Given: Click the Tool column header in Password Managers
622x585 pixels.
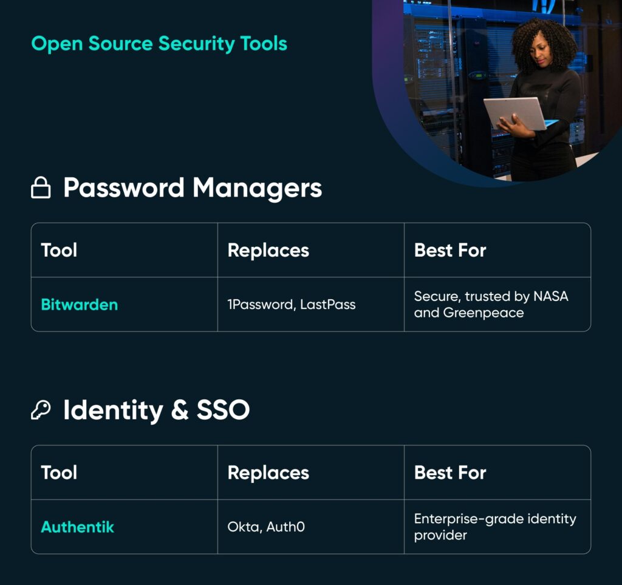Looking at the screenshot, I should coord(58,250).
